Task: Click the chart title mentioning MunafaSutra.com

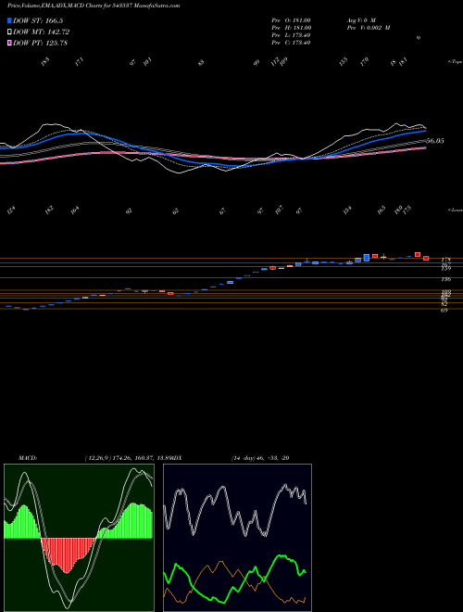Action: (94, 6)
